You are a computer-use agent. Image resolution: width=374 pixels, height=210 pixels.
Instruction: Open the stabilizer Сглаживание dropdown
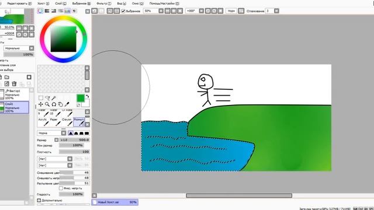(x=276, y=11)
